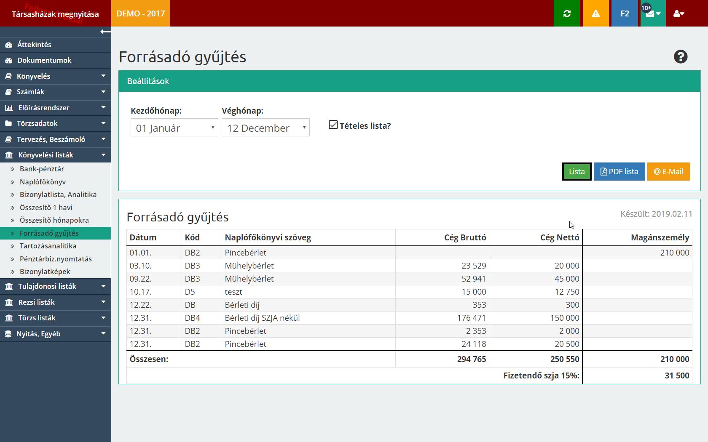
Task: Open the messages envelope with 10+ badge
Action: [652, 13]
